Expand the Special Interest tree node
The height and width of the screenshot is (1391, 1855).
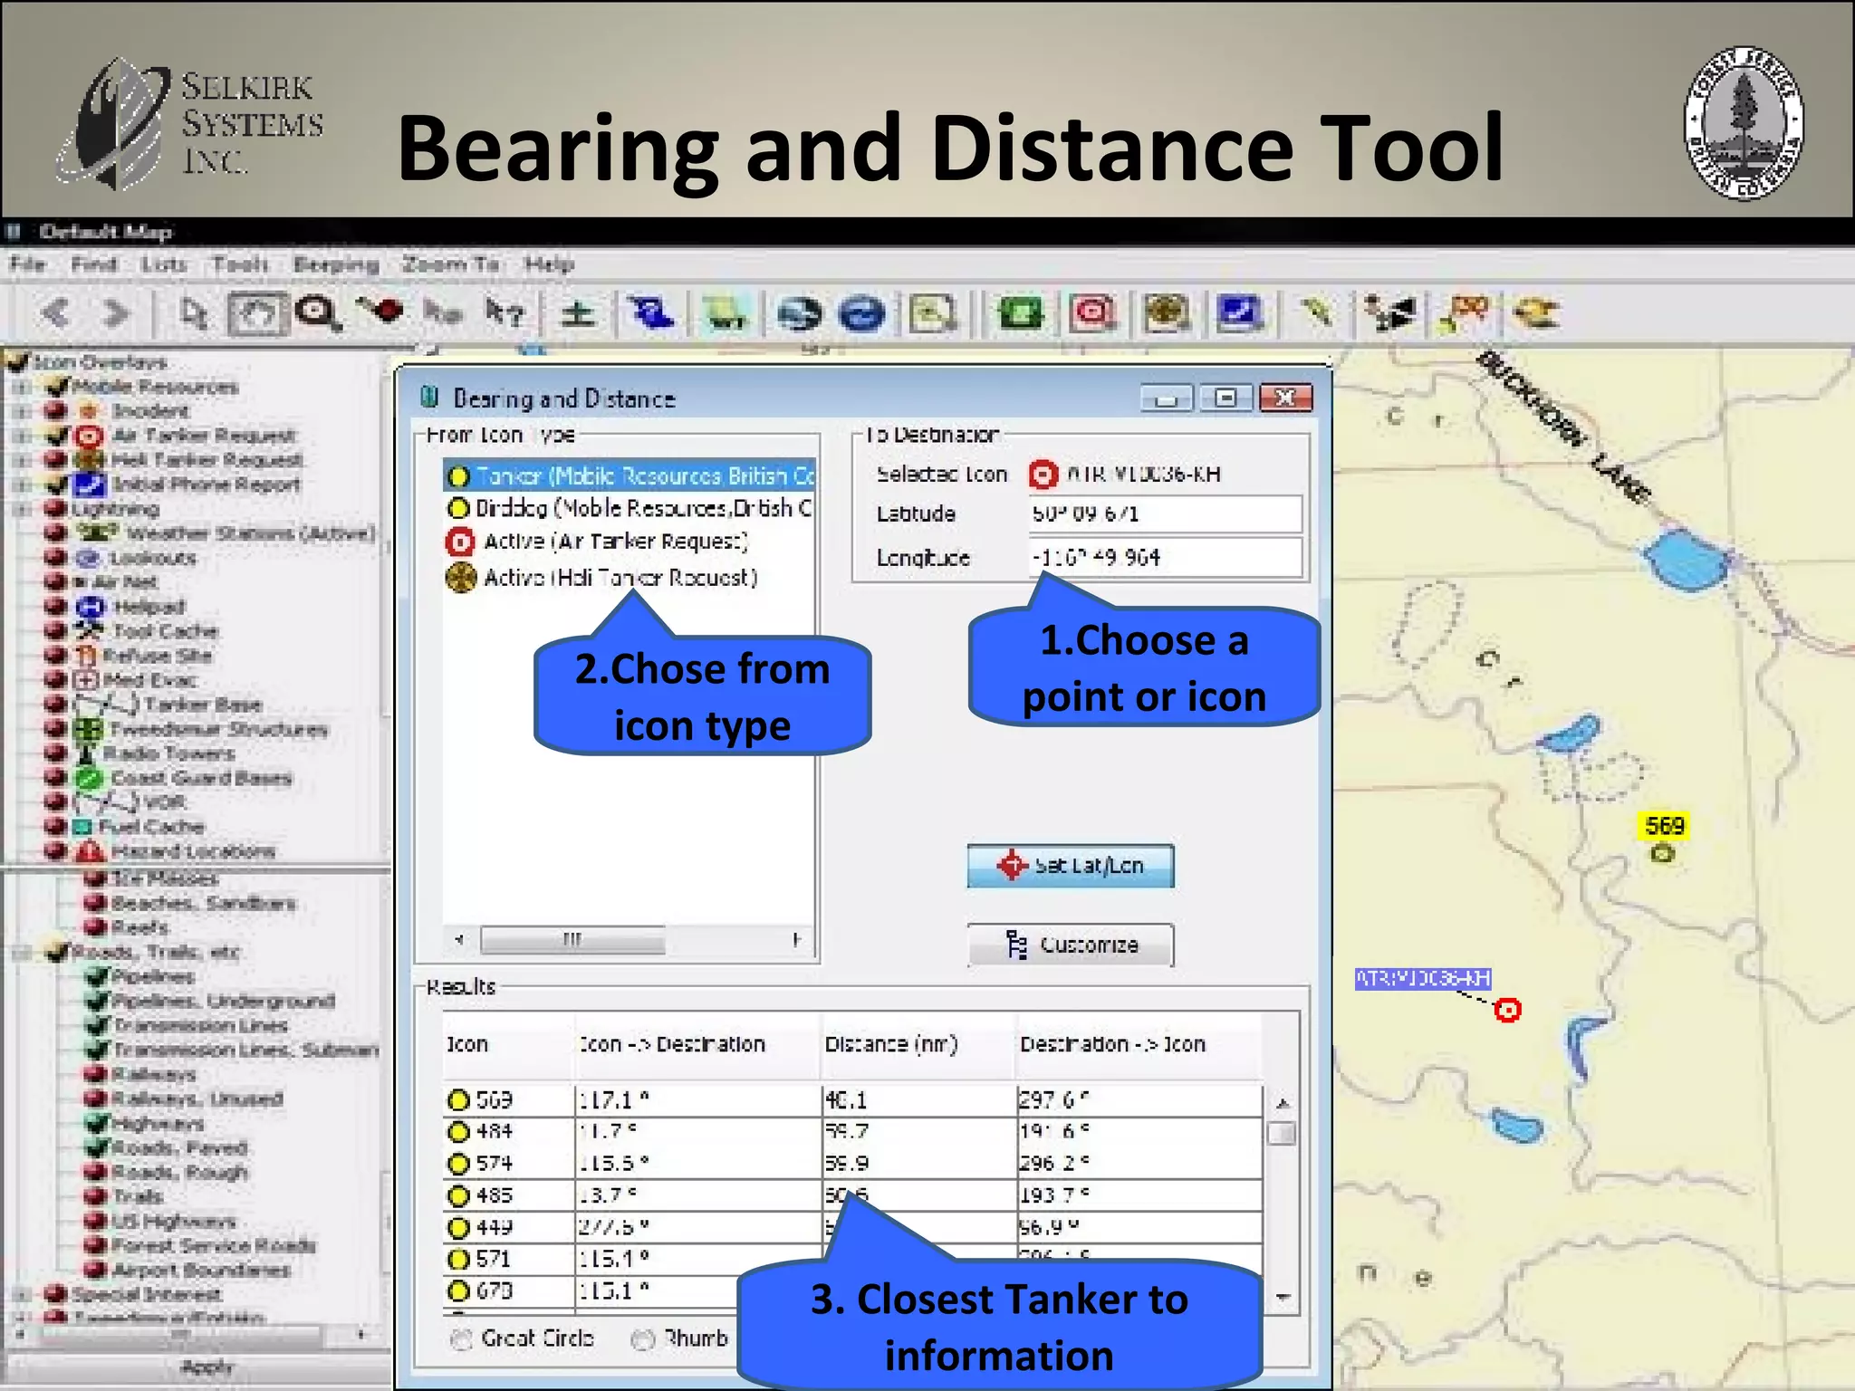(x=22, y=1295)
